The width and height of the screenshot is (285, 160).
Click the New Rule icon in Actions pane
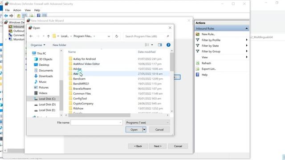click(x=198, y=34)
